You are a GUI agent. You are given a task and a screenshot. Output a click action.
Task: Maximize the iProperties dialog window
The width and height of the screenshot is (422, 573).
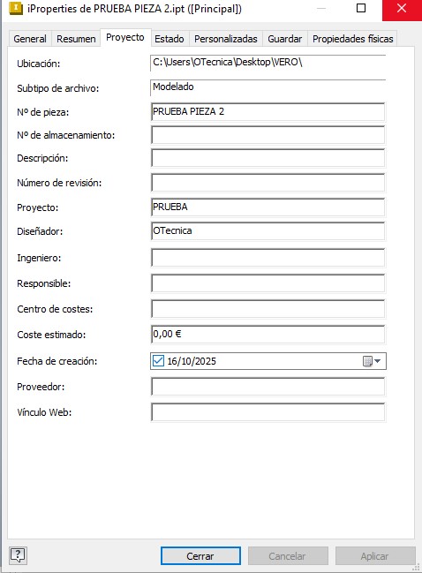361,8
